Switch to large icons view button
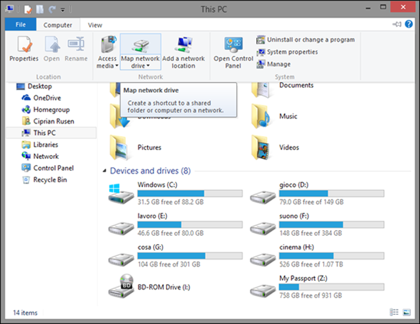420x324 pixels. 407,312
